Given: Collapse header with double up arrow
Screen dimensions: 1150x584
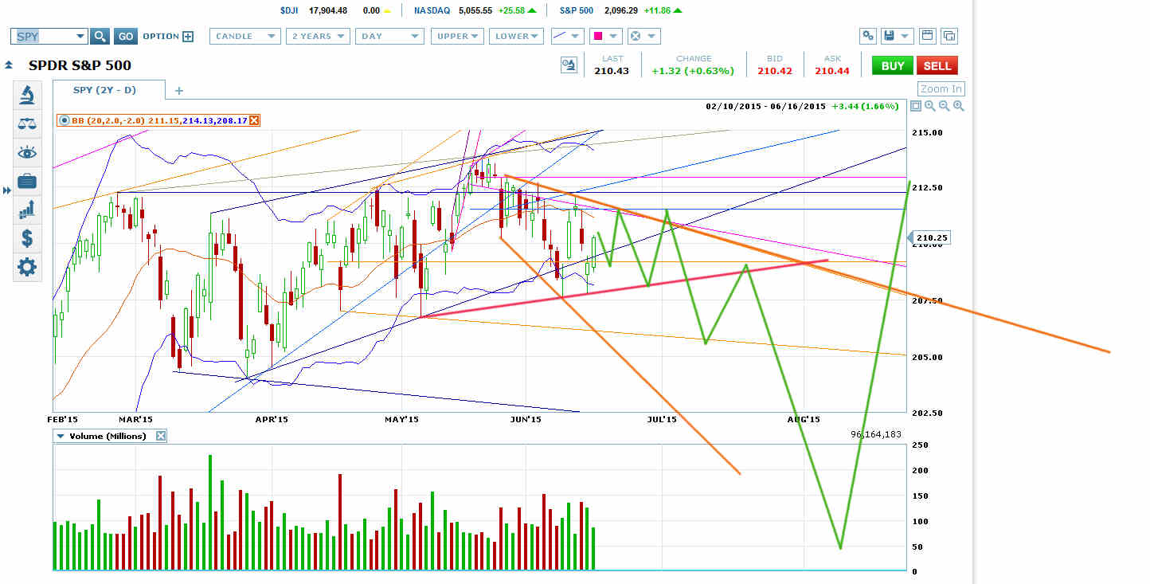Looking at the screenshot, I should (9, 65).
